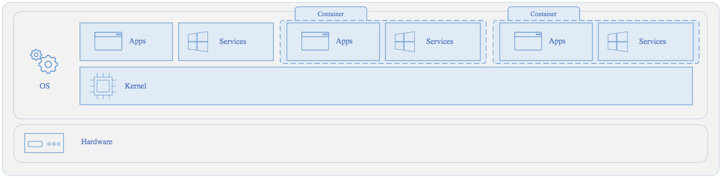Click the "Hardware" label text

tap(97, 142)
